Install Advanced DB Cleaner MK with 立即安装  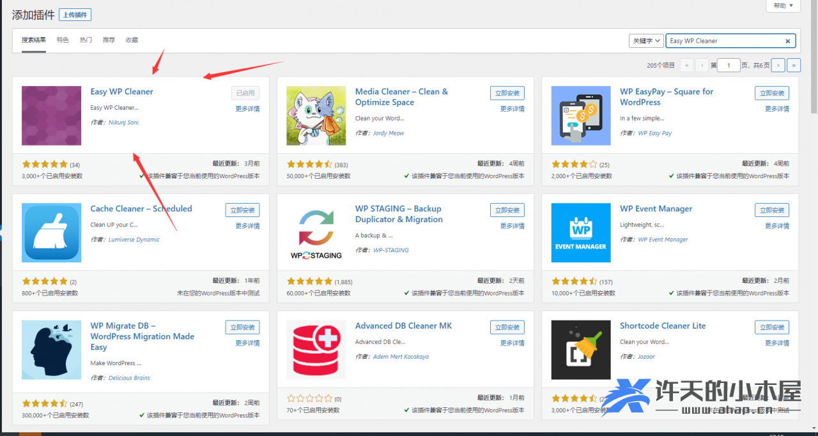pyautogui.click(x=507, y=327)
